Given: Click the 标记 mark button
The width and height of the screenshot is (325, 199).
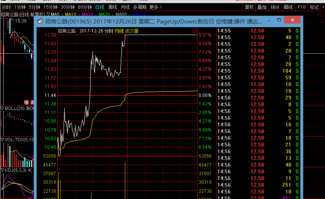Looking at the screenshot, I should coord(314,7).
